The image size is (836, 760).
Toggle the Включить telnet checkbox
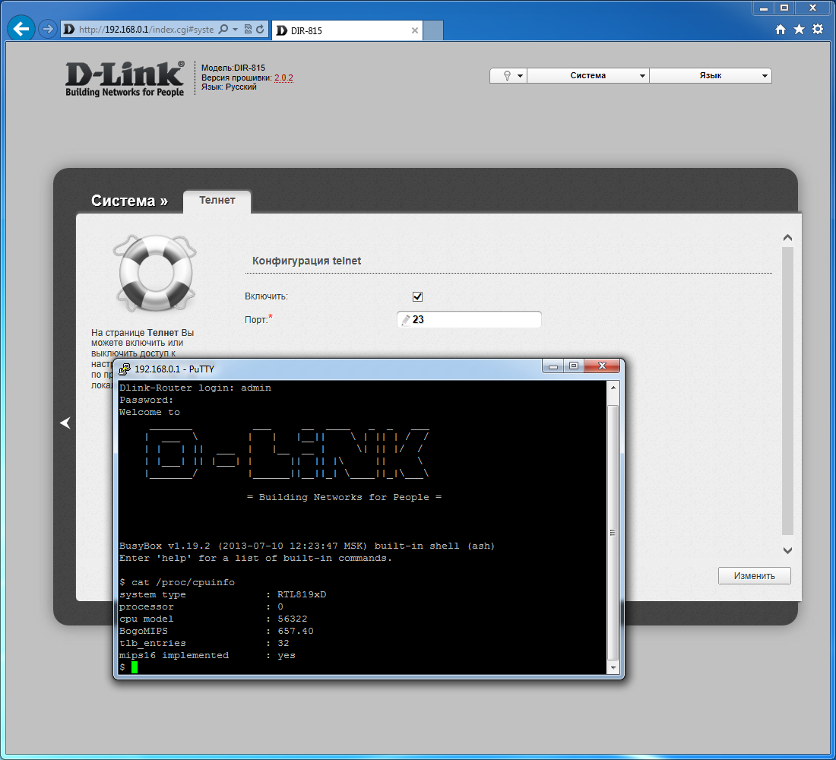point(417,296)
